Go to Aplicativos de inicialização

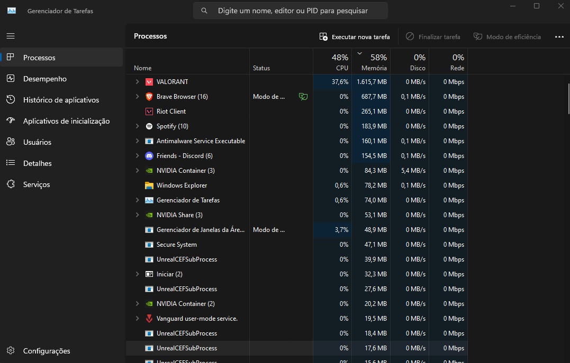click(62, 121)
